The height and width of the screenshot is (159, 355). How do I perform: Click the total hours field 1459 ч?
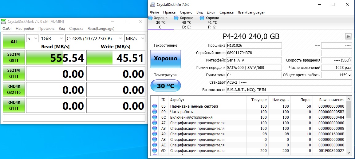(337, 75)
